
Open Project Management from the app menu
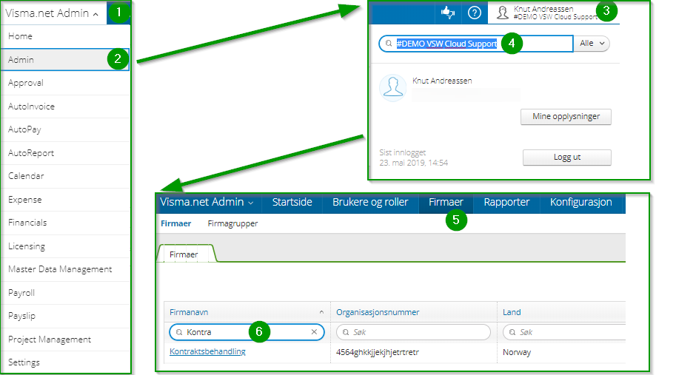tap(66, 339)
